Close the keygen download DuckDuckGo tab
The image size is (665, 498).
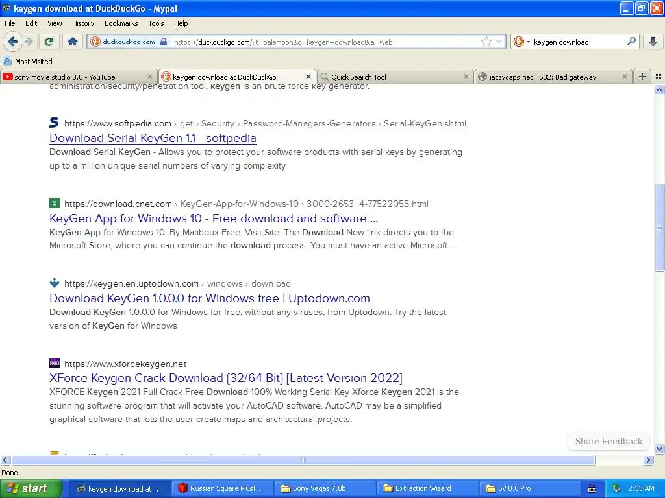(308, 77)
